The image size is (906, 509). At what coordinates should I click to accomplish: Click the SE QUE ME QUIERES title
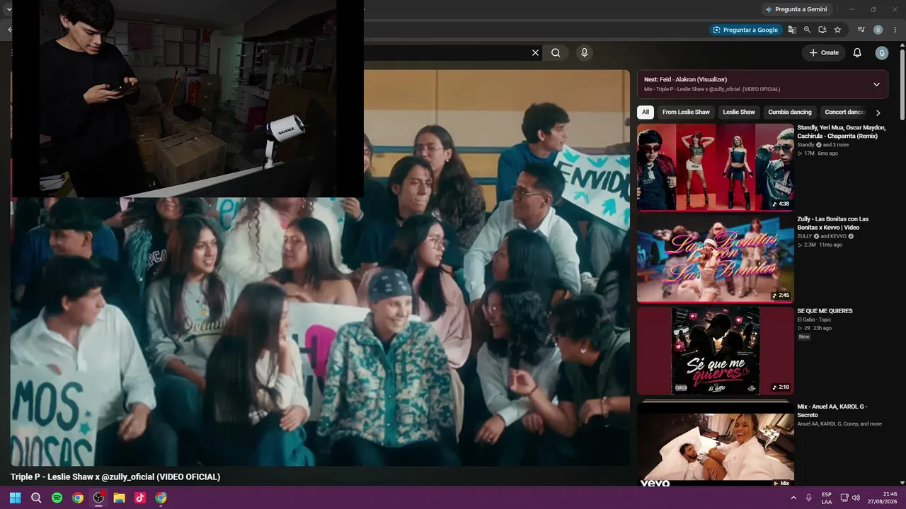pyautogui.click(x=825, y=311)
